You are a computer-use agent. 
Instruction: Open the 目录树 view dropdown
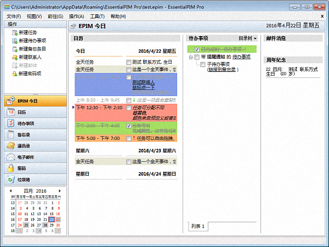click(248, 38)
